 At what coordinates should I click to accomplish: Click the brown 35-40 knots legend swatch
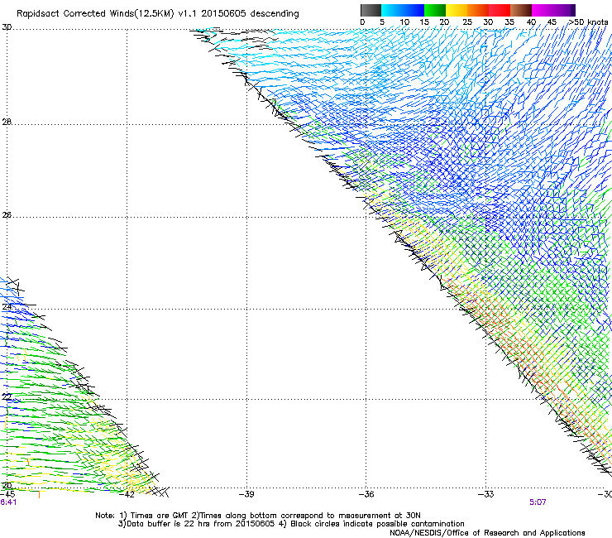point(521,10)
